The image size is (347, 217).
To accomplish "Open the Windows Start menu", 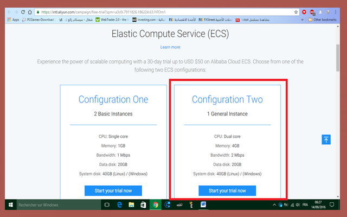I will (x=11, y=205).
